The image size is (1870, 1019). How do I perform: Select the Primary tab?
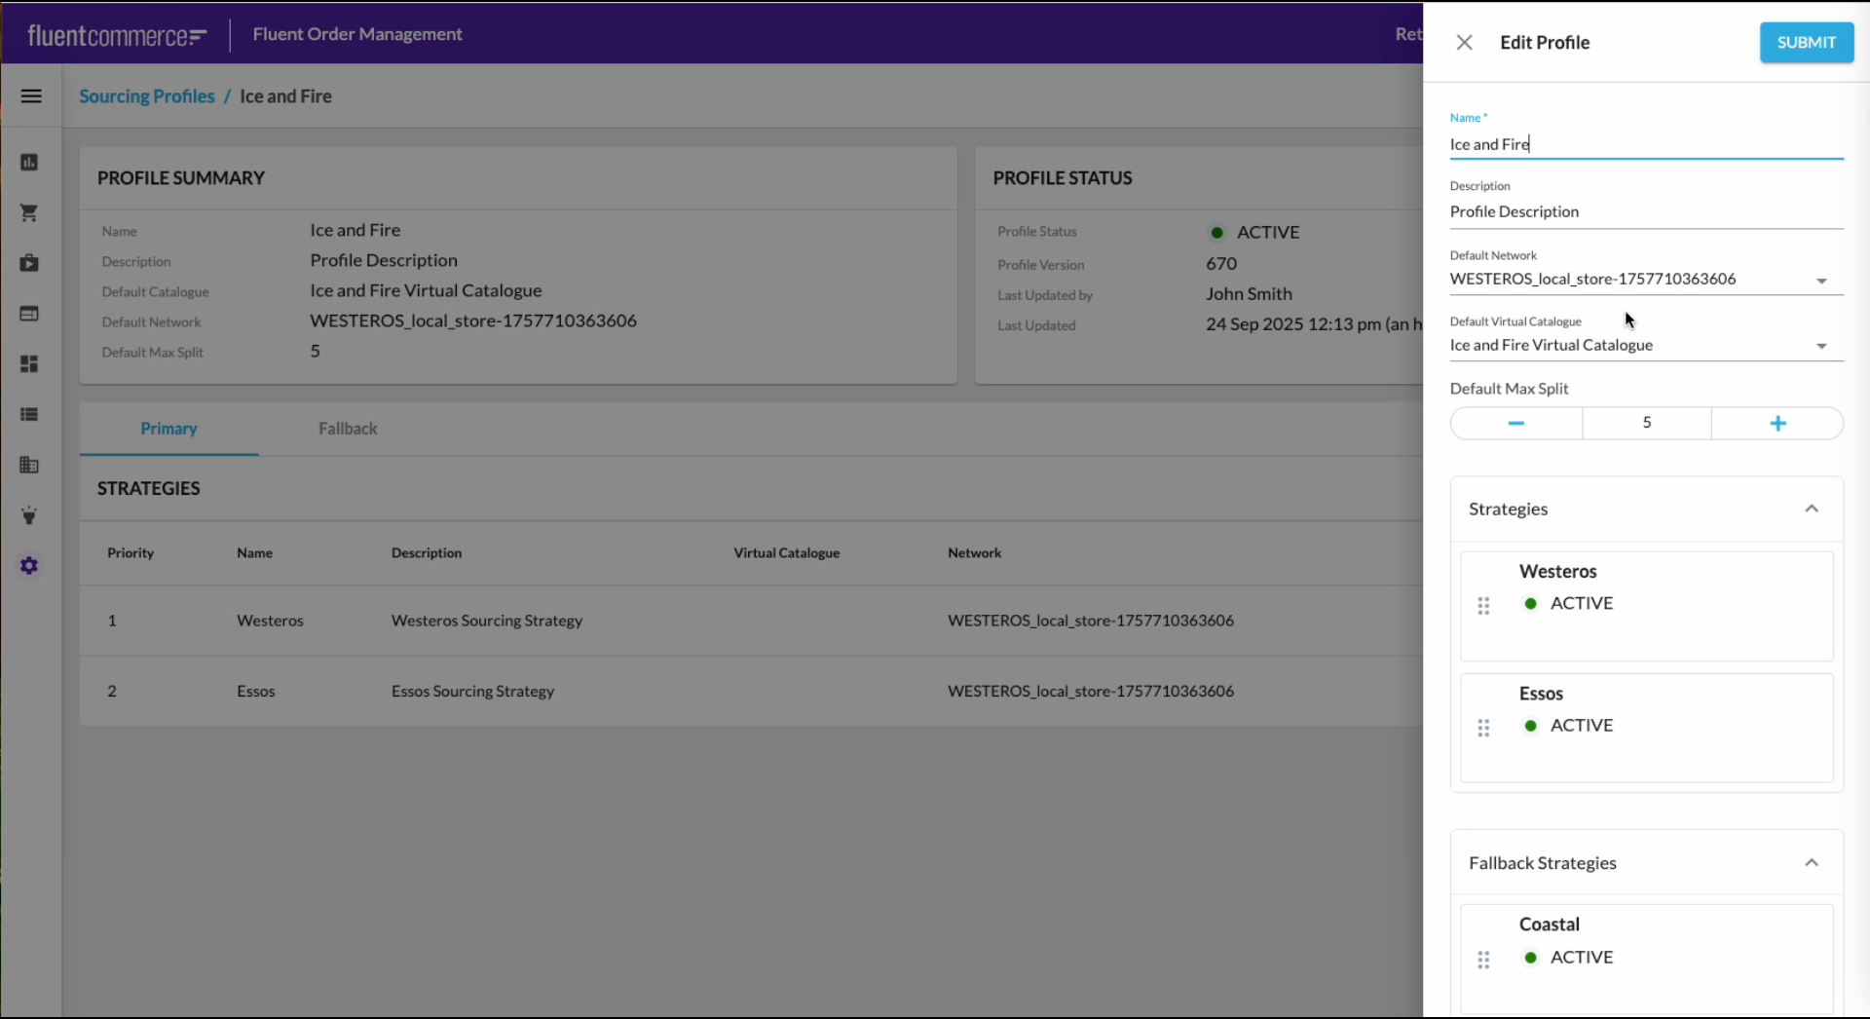[168, 429]
